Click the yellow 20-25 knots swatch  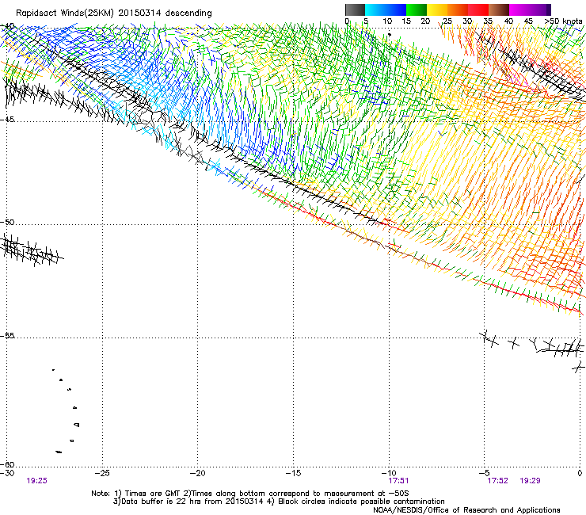tap(437, 10)
